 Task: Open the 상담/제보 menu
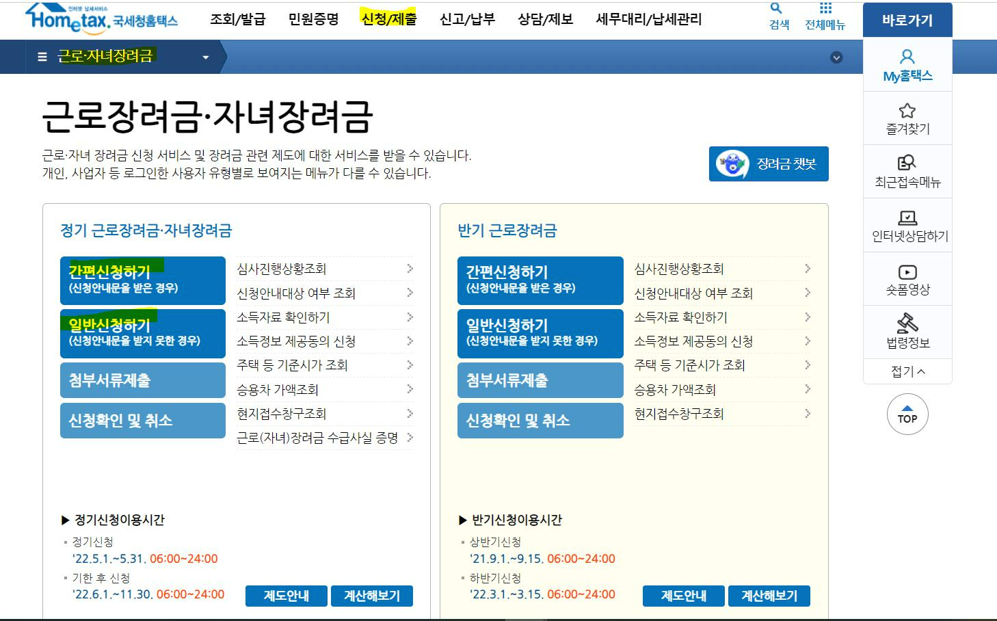point(545,19)
